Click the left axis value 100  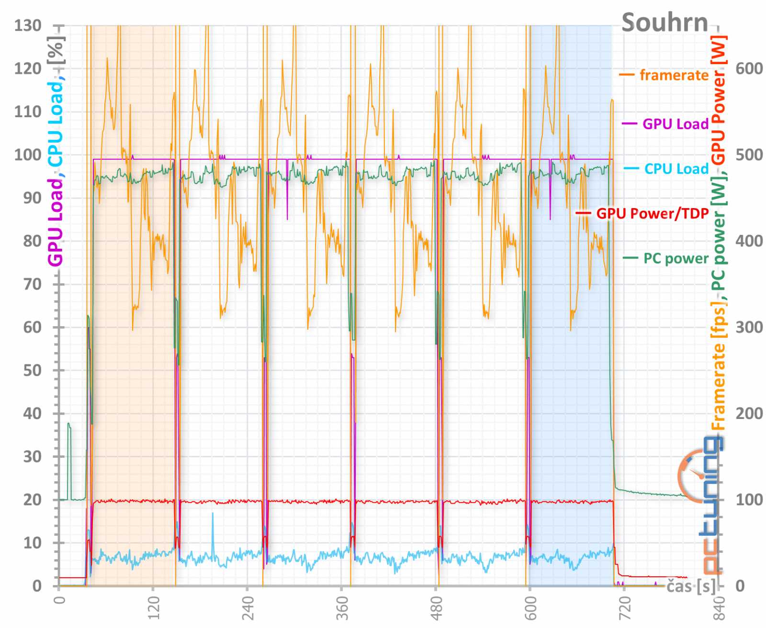[x=28, y=154]
